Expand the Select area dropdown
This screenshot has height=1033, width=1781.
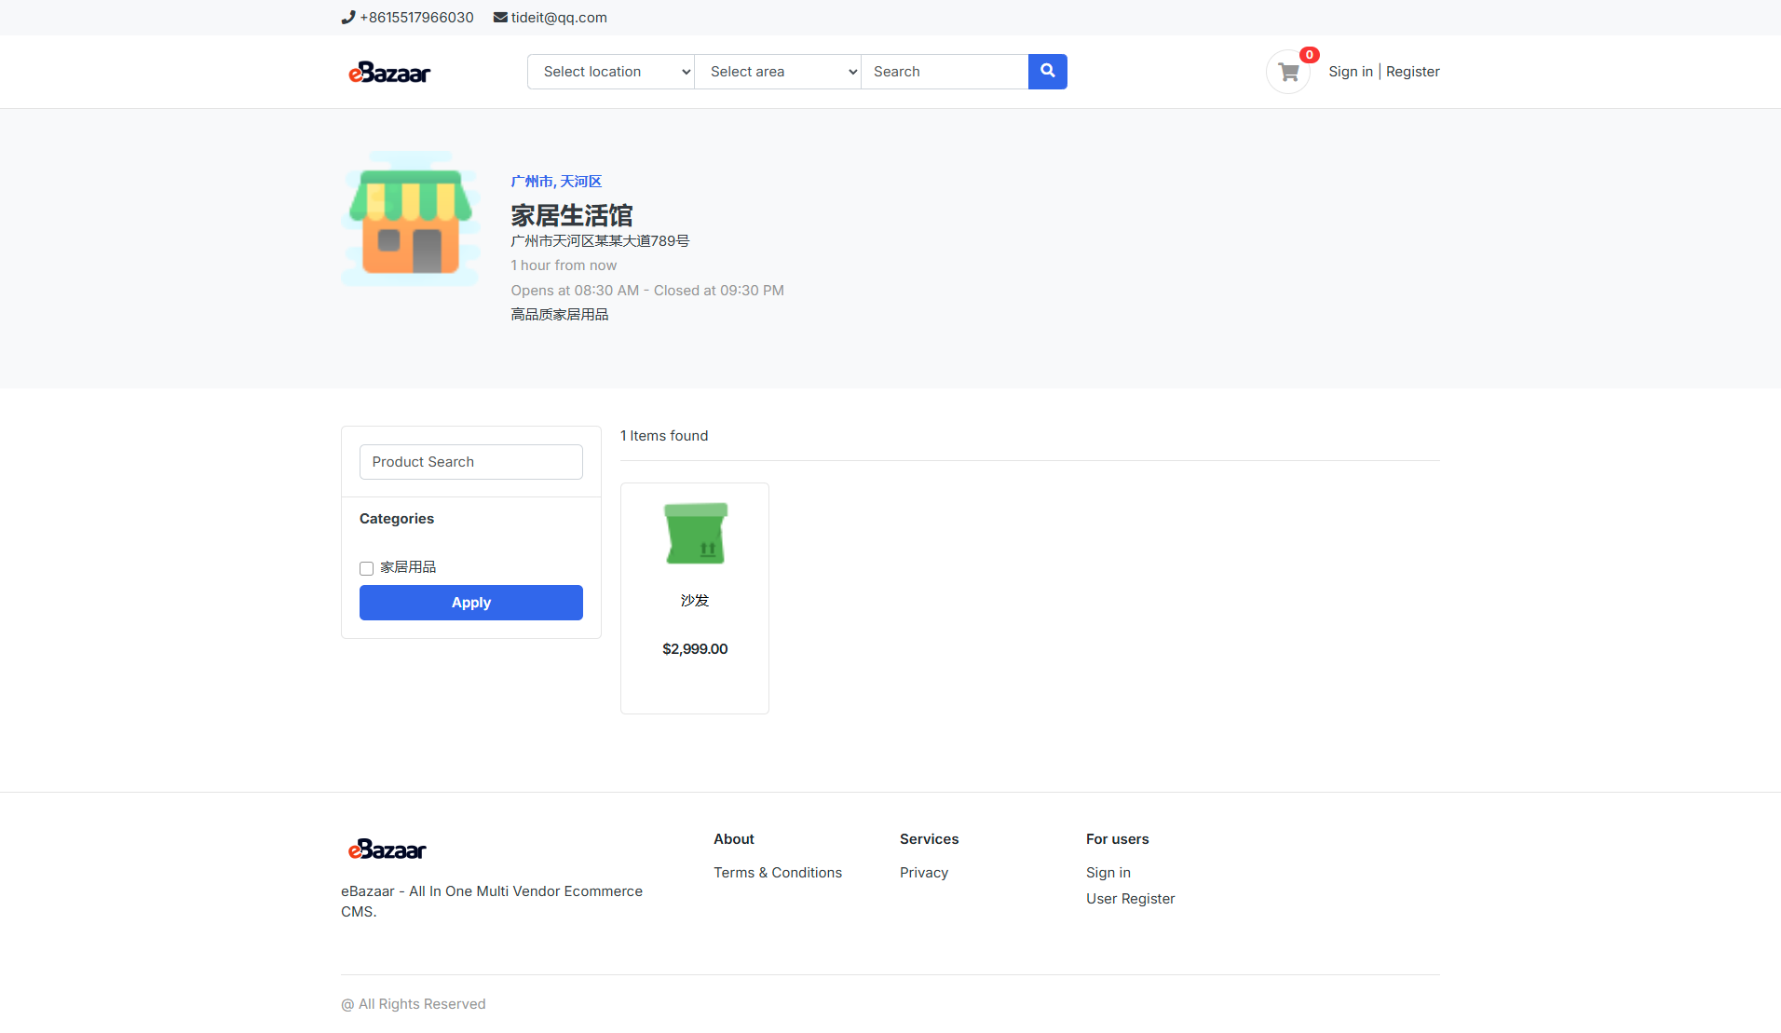[x=778, y=72]
